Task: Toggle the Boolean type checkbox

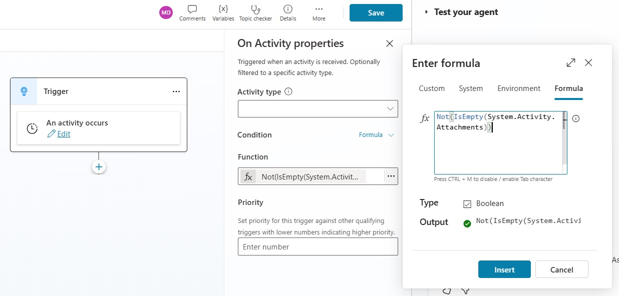Action: tap(468, 203)
